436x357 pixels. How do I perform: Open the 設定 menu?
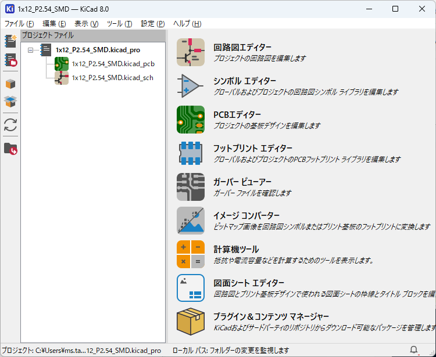click(152, 24)
